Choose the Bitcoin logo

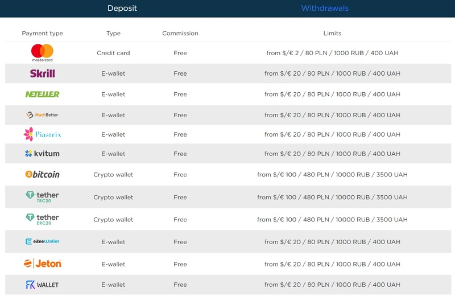click(42, 175)
